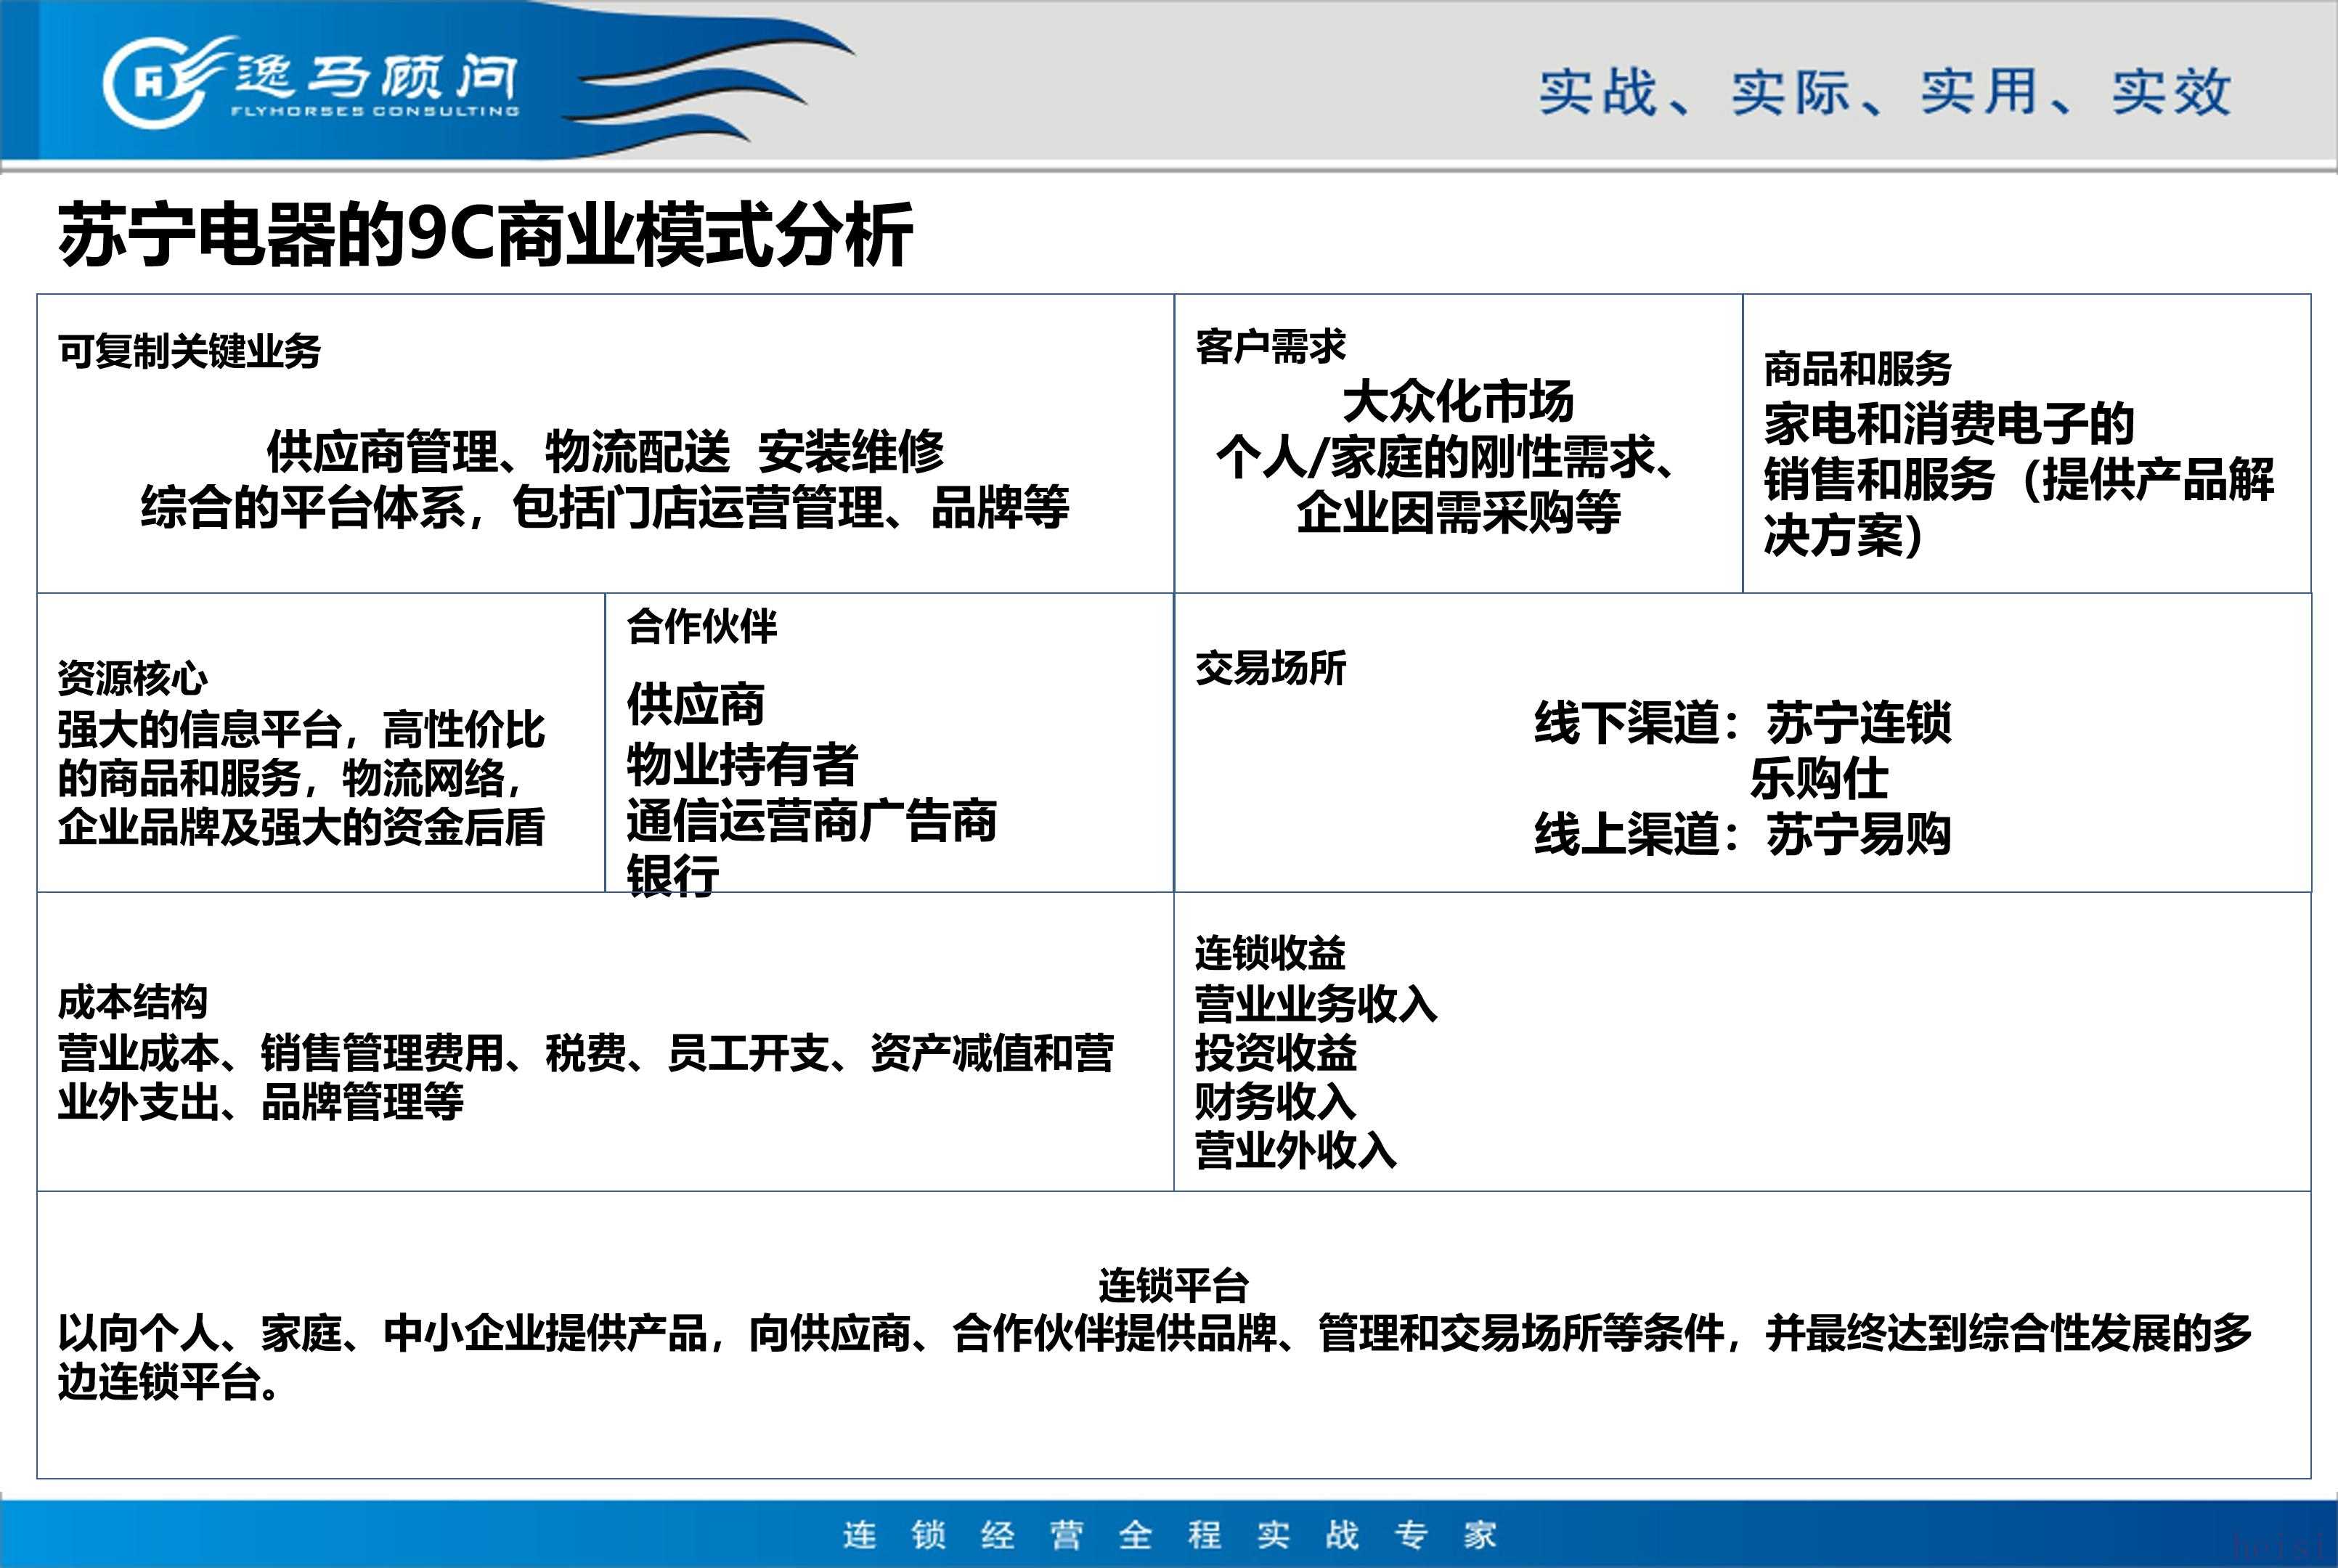Click the line 家电和消费电子的
This screenshot has width=2338, height=1568.
coord(1949,424)
